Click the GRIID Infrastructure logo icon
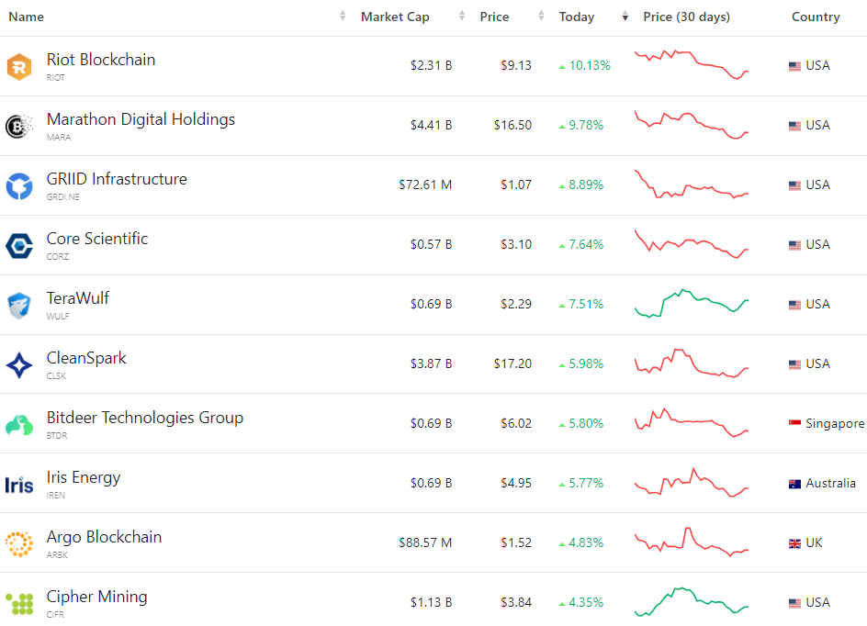The width and height of the screenshot is (867, 626). tap(18, 185)
